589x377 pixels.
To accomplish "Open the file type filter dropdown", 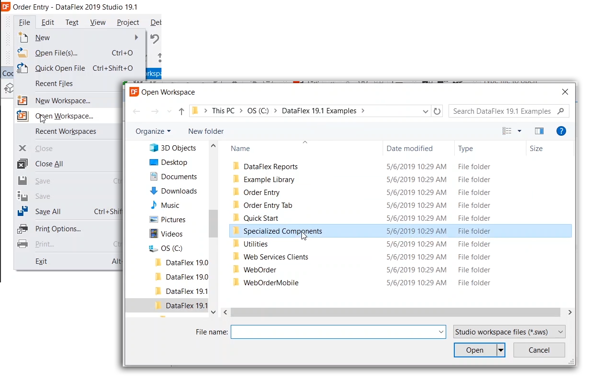I will point(509,332).
